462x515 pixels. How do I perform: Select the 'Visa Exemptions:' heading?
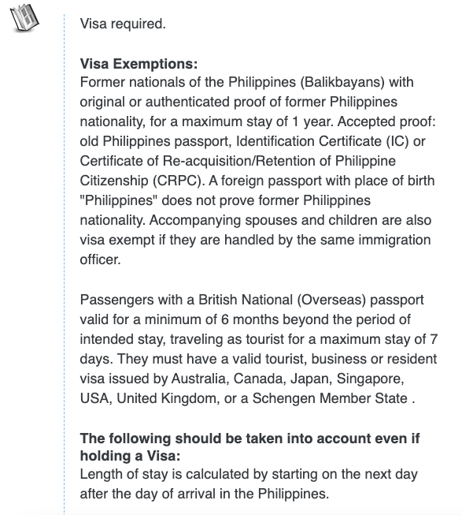tap(139, 64)
